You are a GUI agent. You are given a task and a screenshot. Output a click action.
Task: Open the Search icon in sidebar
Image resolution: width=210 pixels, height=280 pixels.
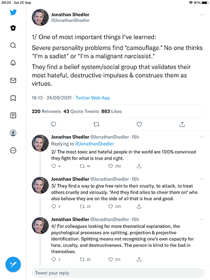[x=13, y=45]
